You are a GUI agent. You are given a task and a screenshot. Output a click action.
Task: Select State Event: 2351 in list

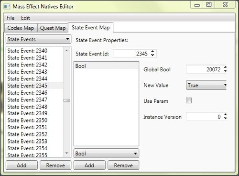(35, 127)
